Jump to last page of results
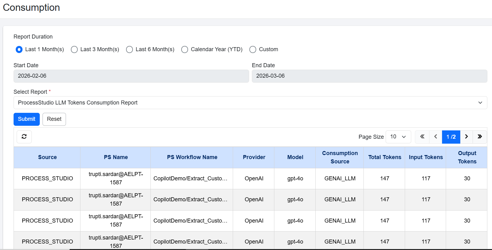492x250 pixels. click(x=480, y=137)
